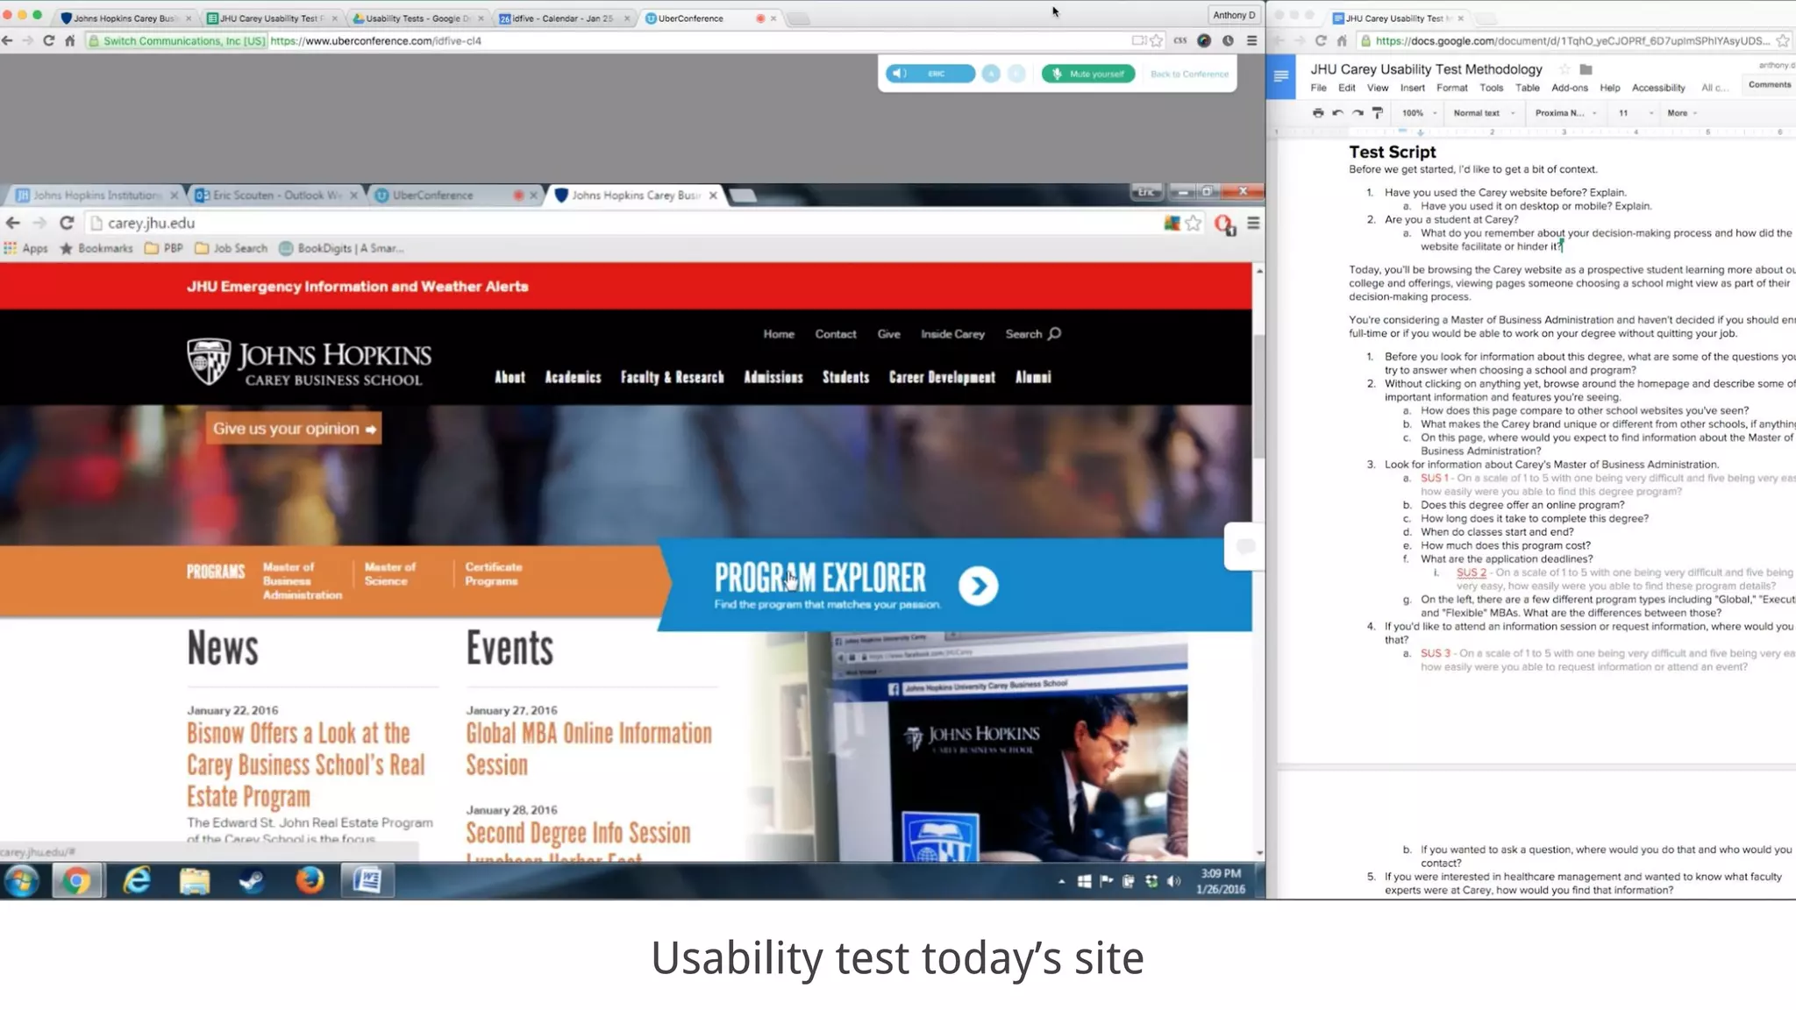Open the Apps shortcut in bookmarks bar
The image size is (1796, 1010).
(x=25, y=248)
